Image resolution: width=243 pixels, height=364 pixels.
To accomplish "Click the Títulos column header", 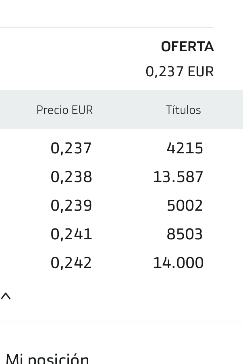I will pos(183,110).
